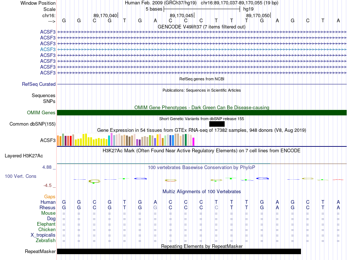
Task: Select the Chicken species row label
Action: [47, 229]
